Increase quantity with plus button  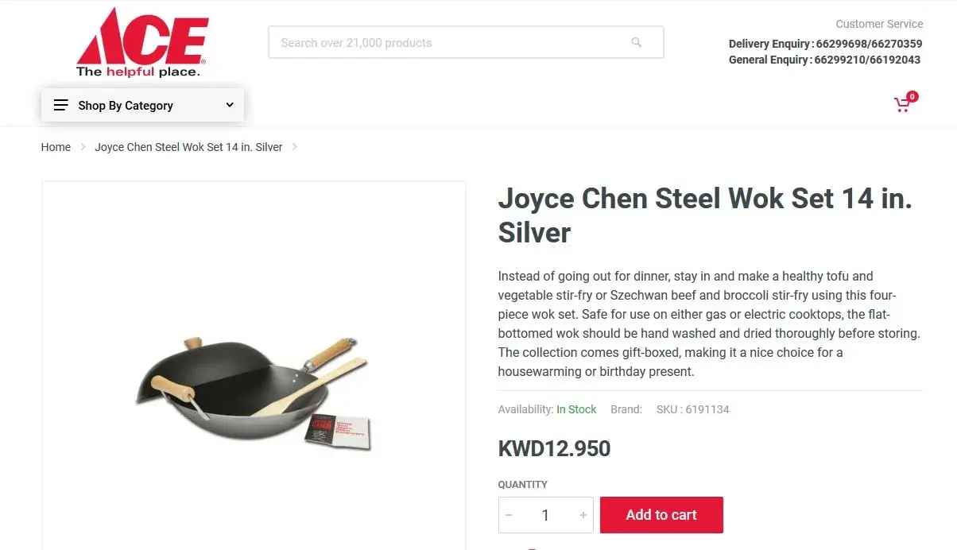[583, 515]
